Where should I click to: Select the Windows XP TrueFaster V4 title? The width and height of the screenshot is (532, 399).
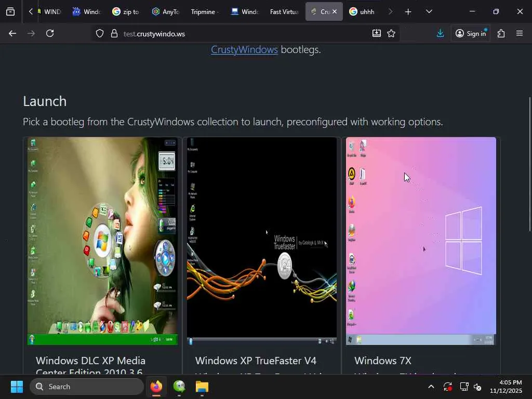[256, 361]
